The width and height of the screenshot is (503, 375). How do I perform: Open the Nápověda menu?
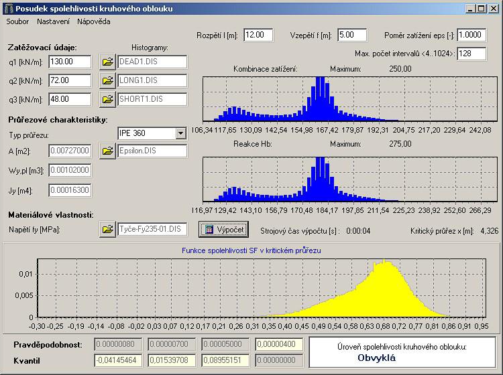[94, 22]
